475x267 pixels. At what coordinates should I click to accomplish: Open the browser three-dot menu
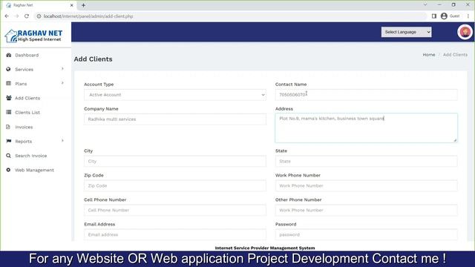point(468,16)
